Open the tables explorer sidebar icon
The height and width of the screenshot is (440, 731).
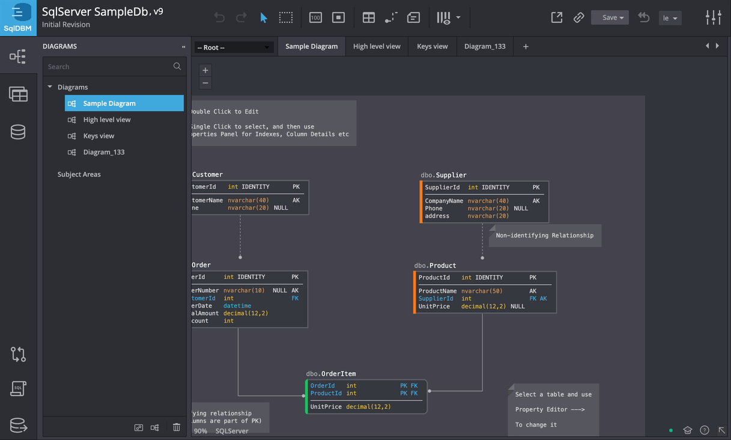point(18,94)
